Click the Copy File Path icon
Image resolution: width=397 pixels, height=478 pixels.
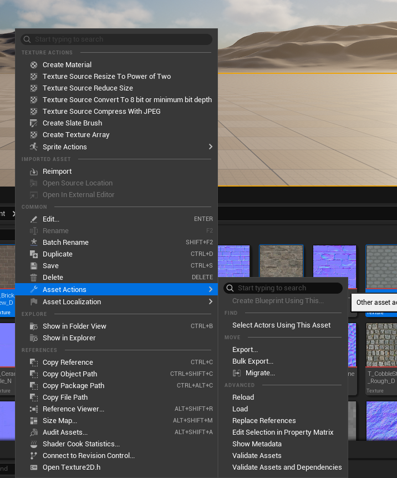pyautogui.click(x=34, y=398)
